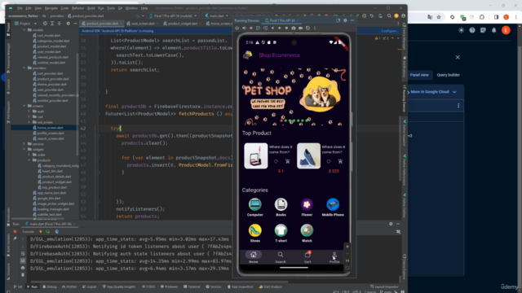
Task: Tap the Home tab in phone app
Action: (x=254, y=257)
